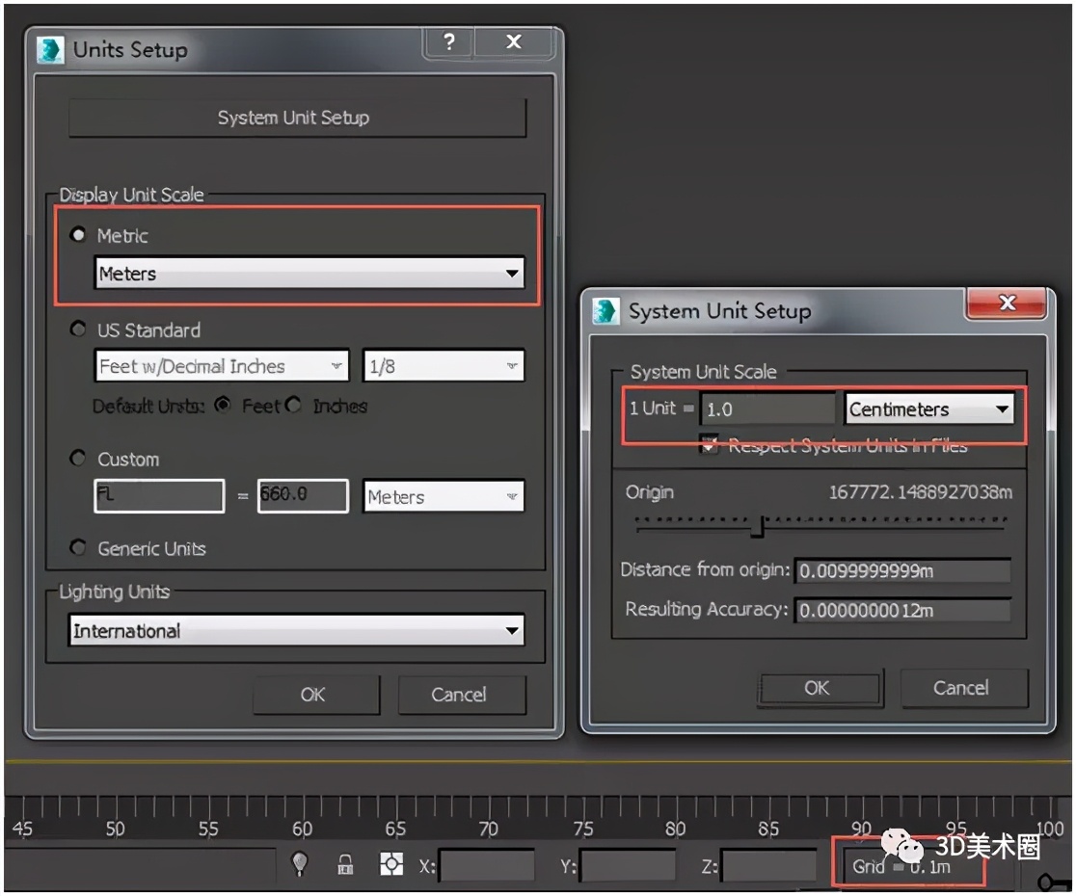The width and height of the screenshot is (1076, 896).
Task: Click the 3ds Max logo on System Unit Setup
Action: tap(607, 310)
